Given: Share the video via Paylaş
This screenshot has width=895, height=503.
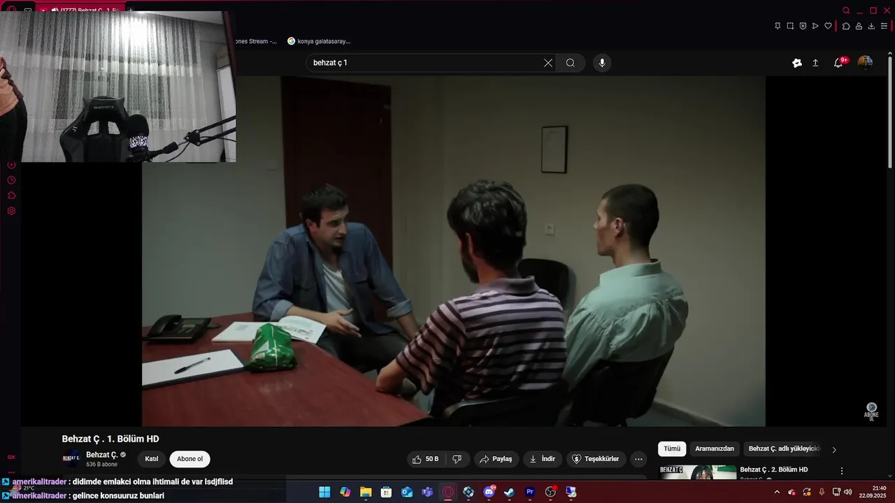Looking at the screenshot, I should [496, 459].
